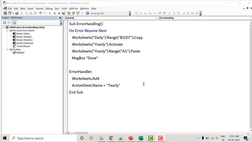This screenshot has height=142, width=252.
Task: Click the Edit toolbar options arrow
Action: (200, 13)
